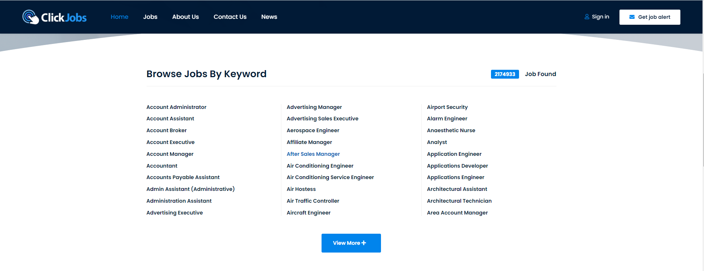
Task: Click the plus icon on View More
Action: pos(364,243)
